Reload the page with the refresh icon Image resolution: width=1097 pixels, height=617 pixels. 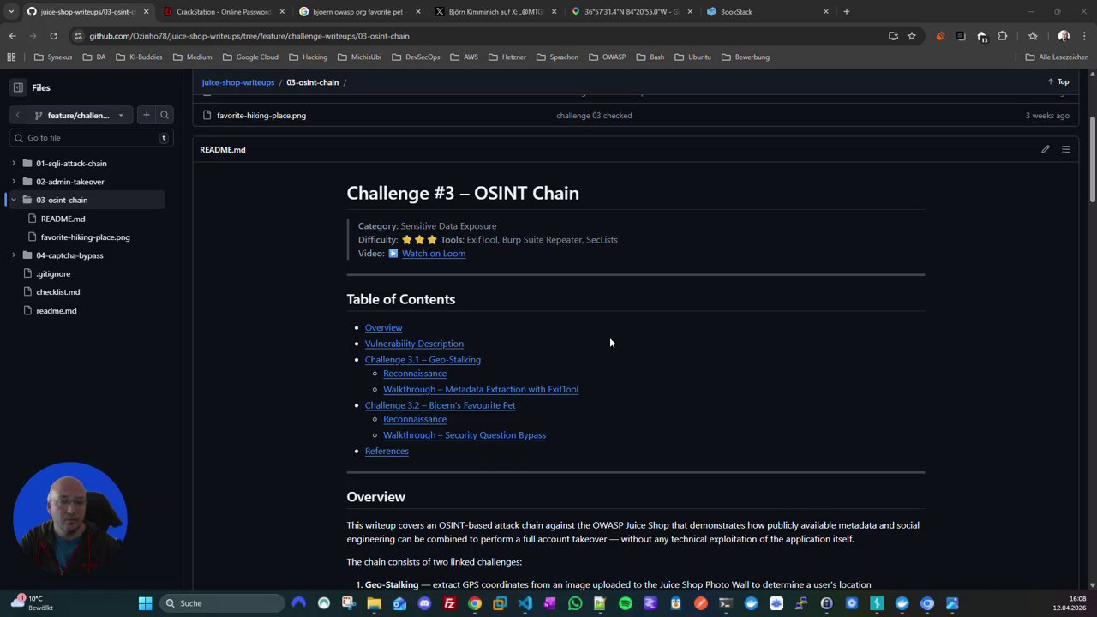(53, 36)
